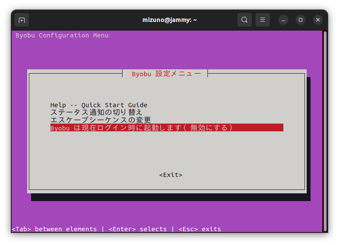Open a new terminal tab icon

pos(22,20)
